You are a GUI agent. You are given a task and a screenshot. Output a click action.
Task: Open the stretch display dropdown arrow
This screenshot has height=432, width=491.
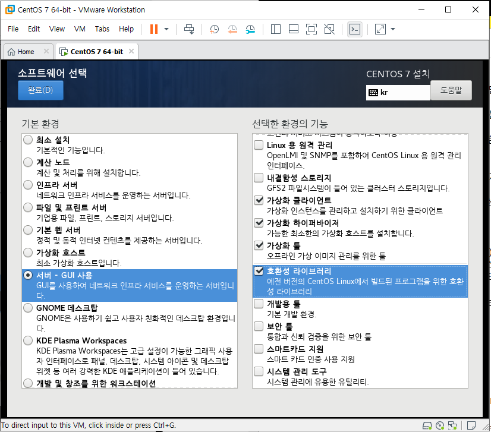click(x=393, y=29)
